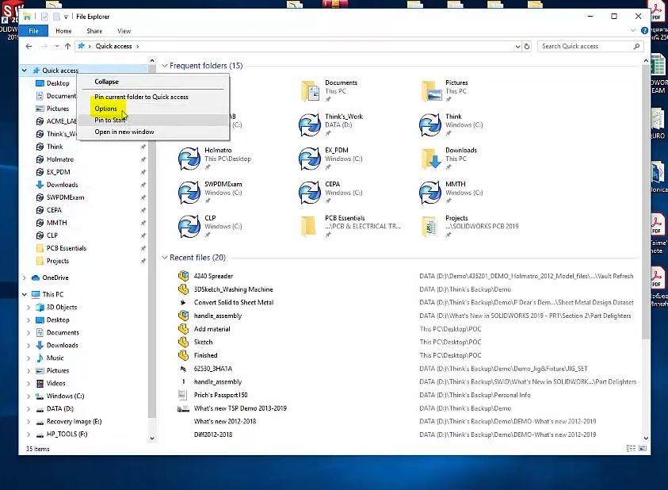The width and height of the screenshot is (668, 490).
Task: Expand the OneDrive tree node
Action: point(25,278)
